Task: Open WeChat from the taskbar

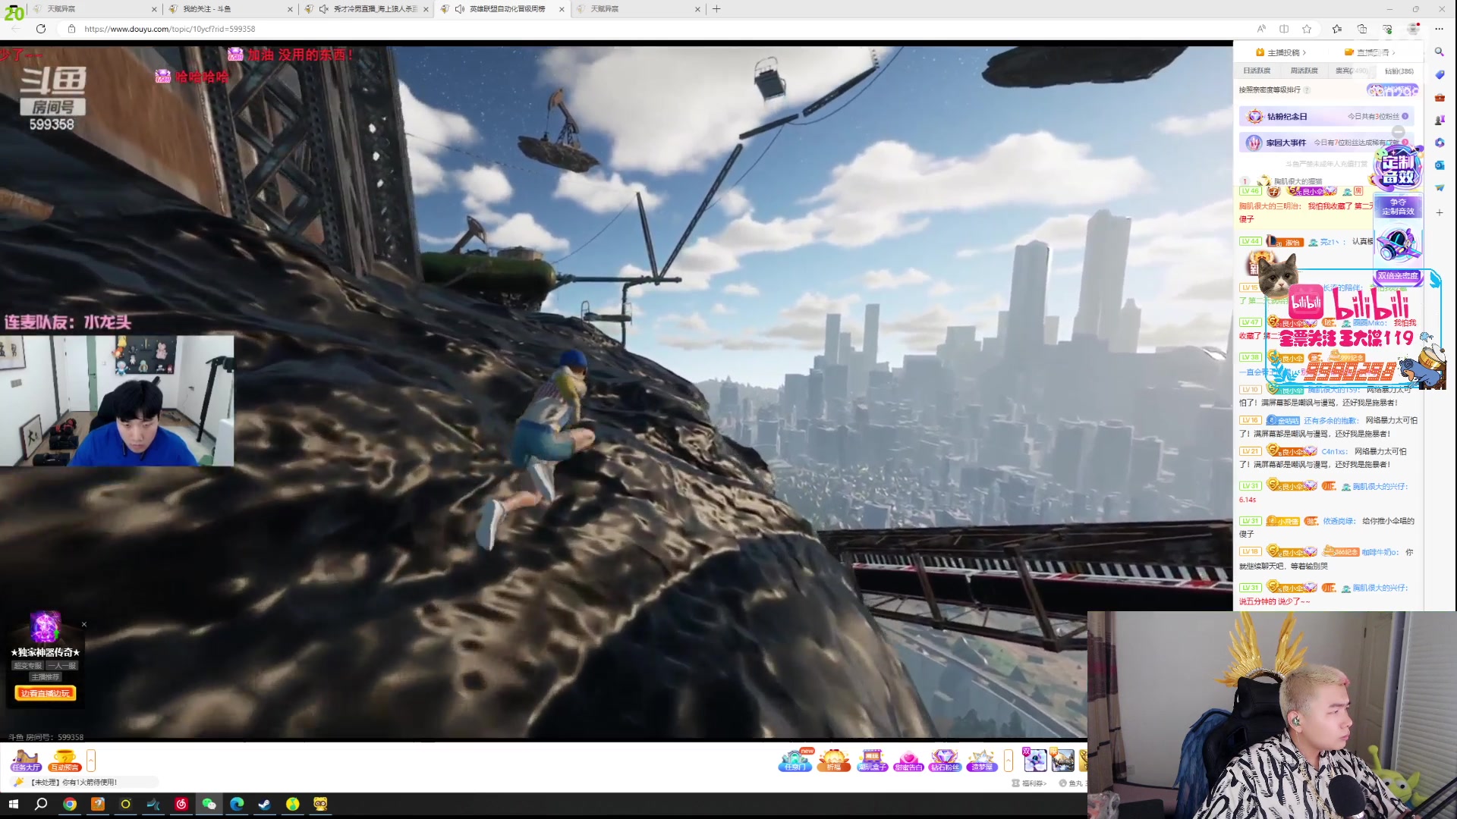Action: coord(209,804)
